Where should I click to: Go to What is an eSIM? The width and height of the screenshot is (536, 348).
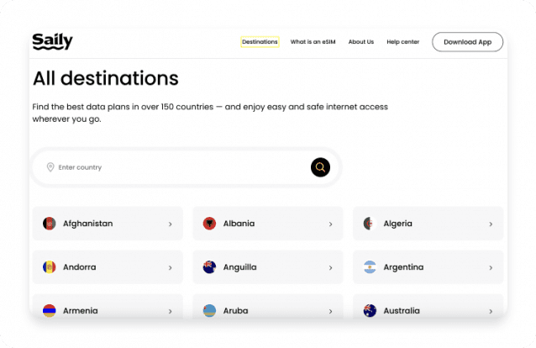coord(313,42)
